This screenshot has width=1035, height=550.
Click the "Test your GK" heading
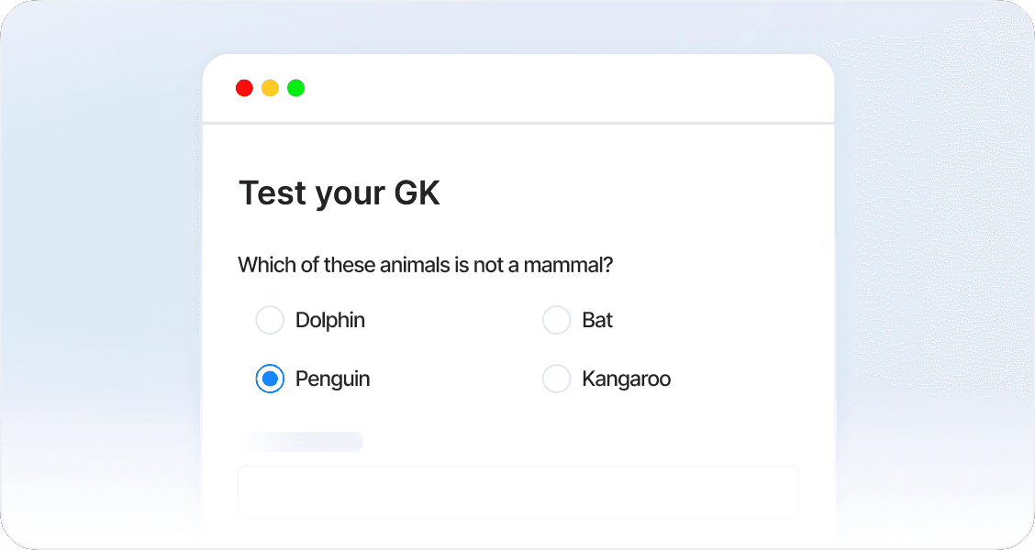pyautogui.click(x=339, y=193)
